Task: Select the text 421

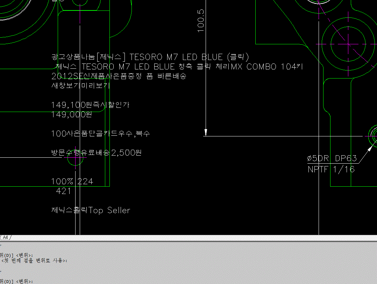Action: point(64,191)
